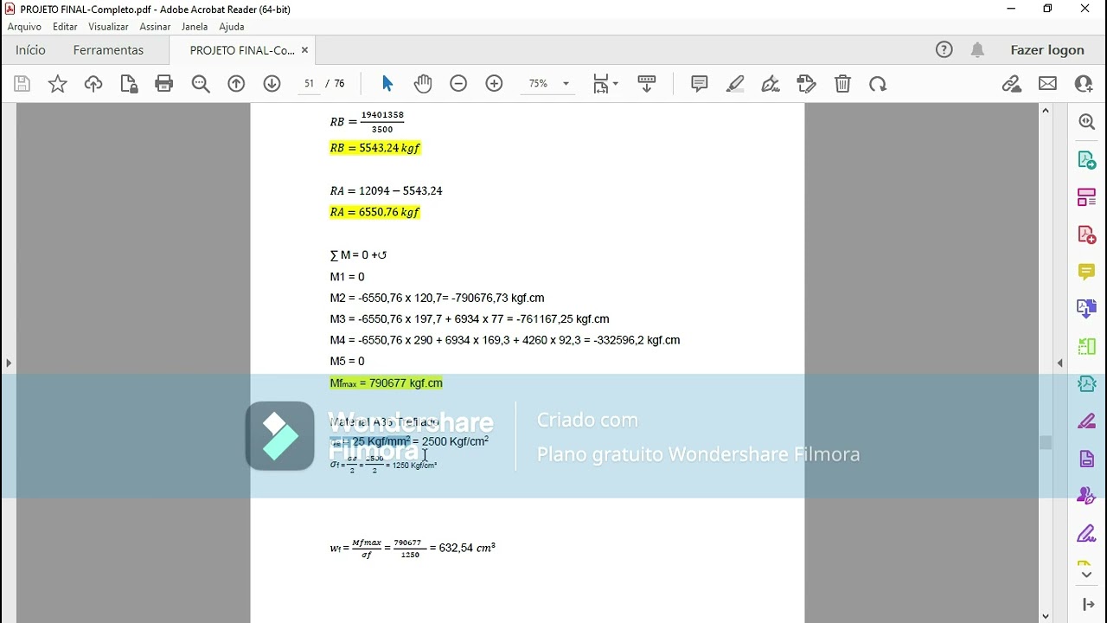The width and height of the screenshot is (1107, 623).
Task: Close the PROJETO FINAL document tab
Action: tap(304, 50)
